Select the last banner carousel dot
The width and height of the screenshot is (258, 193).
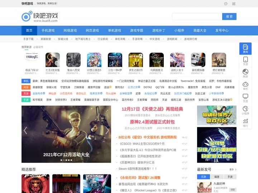coord(71,160)
